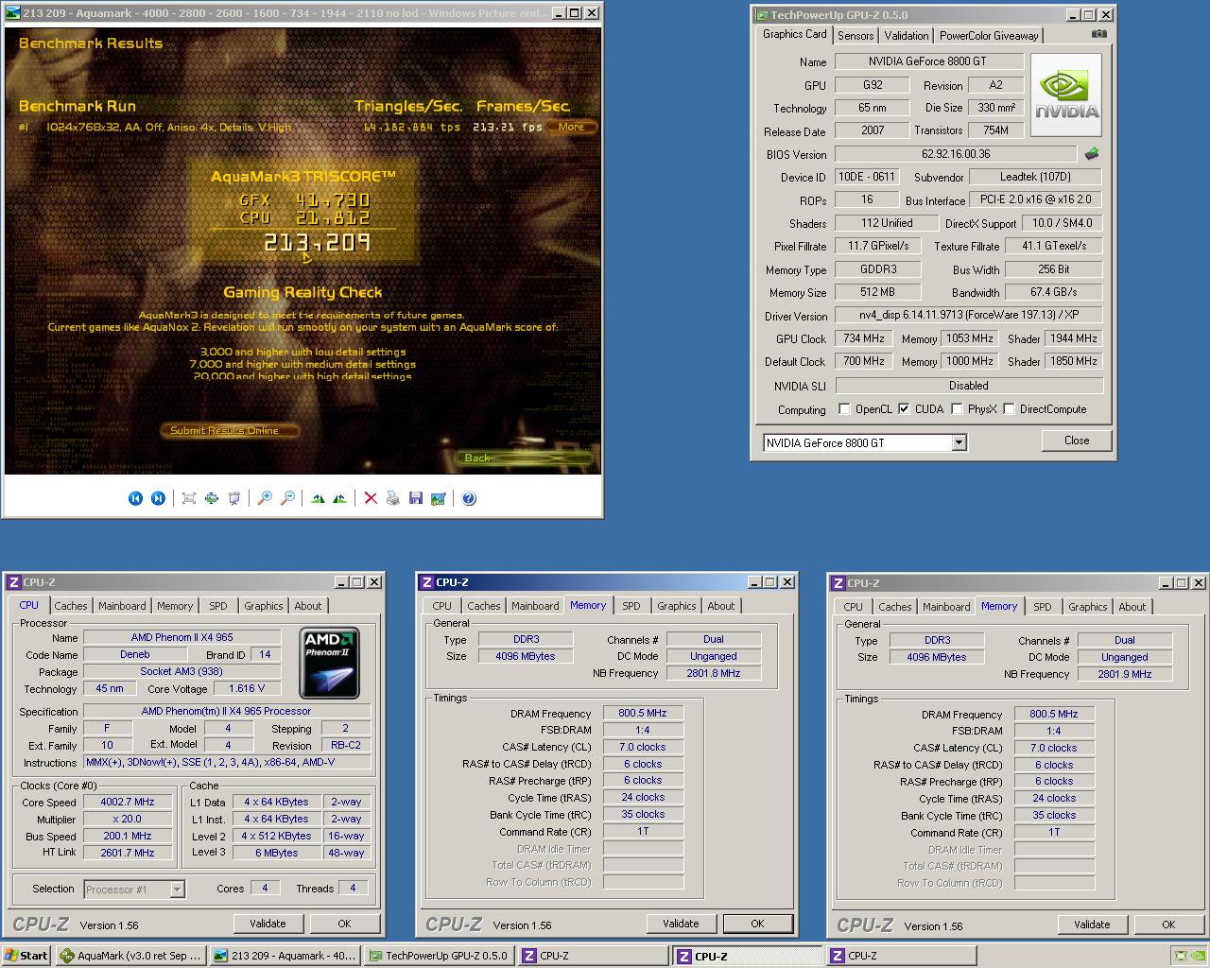This screenshot has width=1210, height=968.
Task: Click the Zoom Out magnifier icon
Action: tap(287, 498)
